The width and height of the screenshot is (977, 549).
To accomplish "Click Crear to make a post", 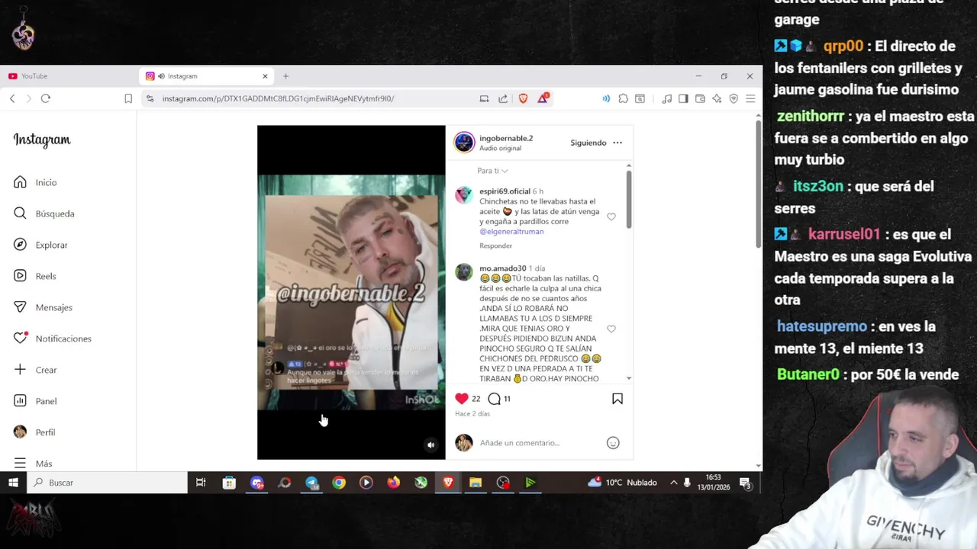I will 35,370.
